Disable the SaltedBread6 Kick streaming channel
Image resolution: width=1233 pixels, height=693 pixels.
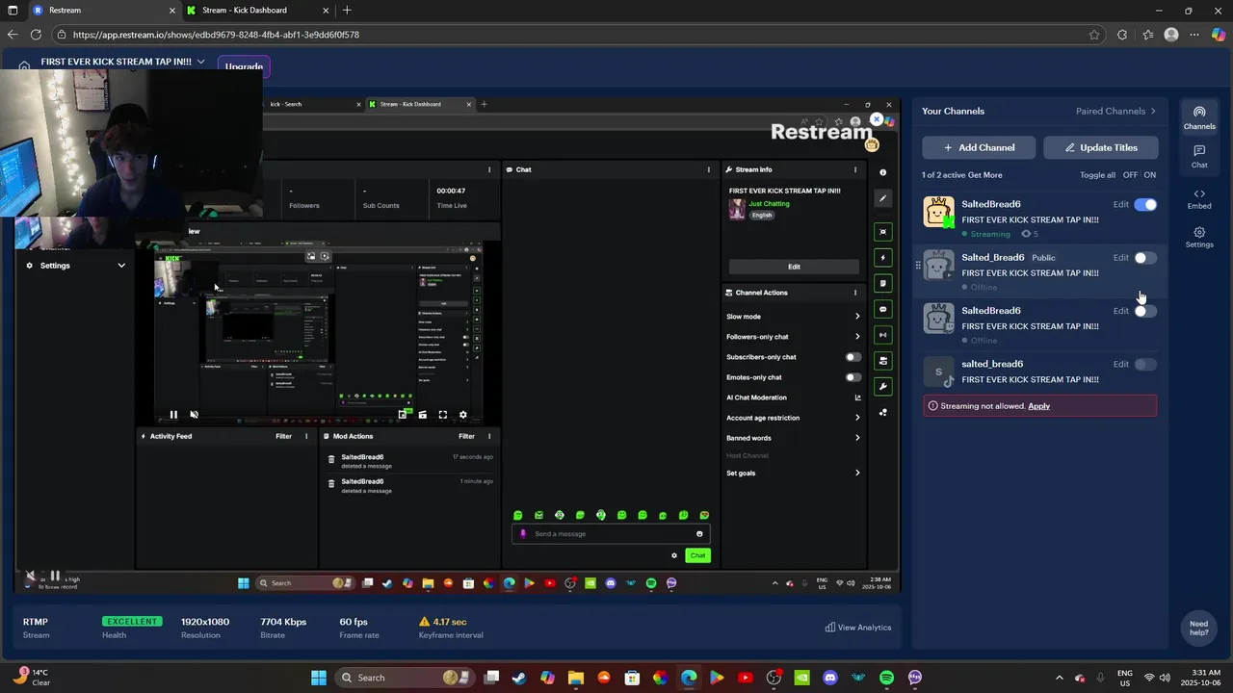1145,204
